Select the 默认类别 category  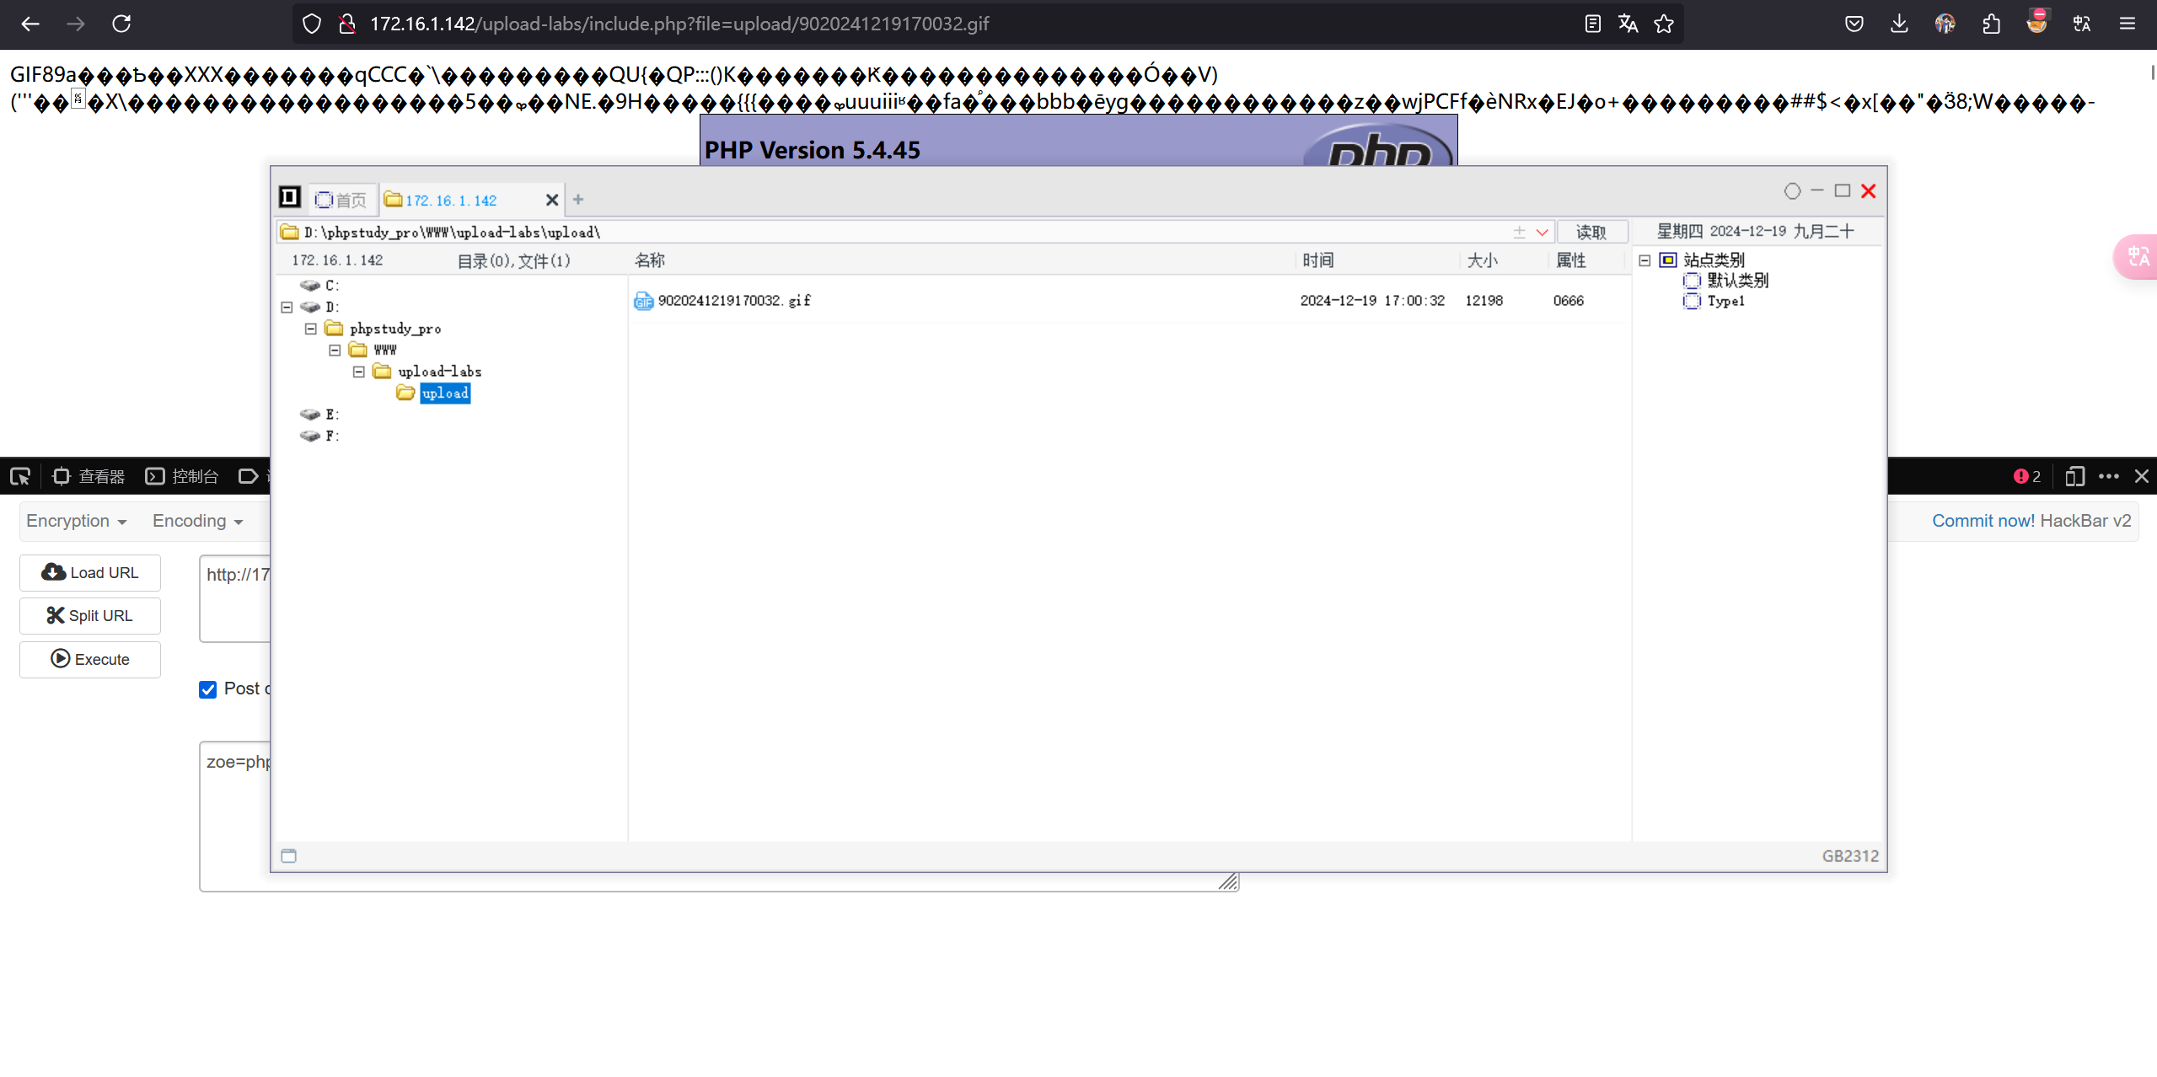tap(1737, 281)
